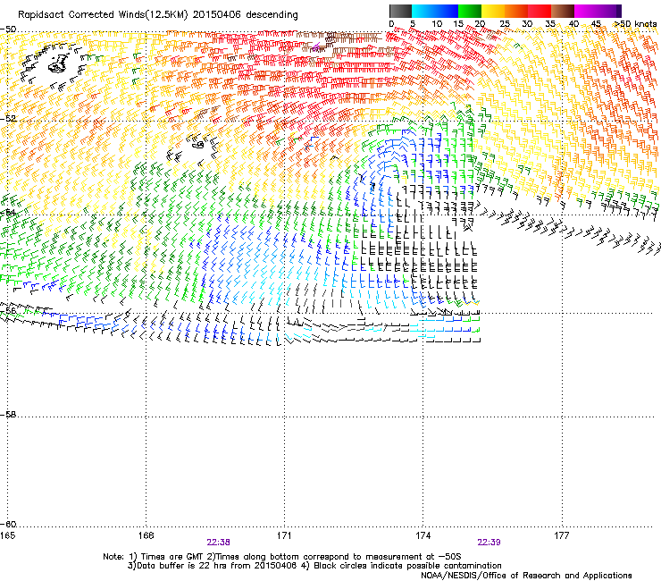Click the note 'Data buffer is 22 hrs'
The image size is (661, 581).
click(181, 566)
